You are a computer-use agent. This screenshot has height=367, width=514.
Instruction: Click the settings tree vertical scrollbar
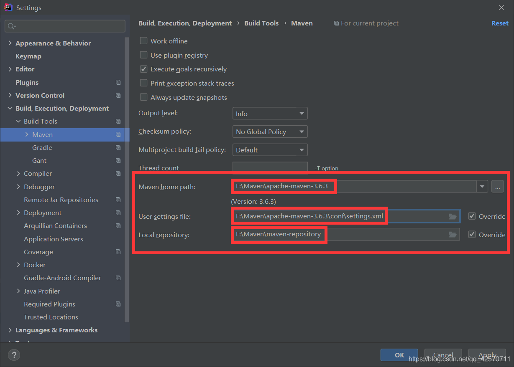tap(127, 180)
